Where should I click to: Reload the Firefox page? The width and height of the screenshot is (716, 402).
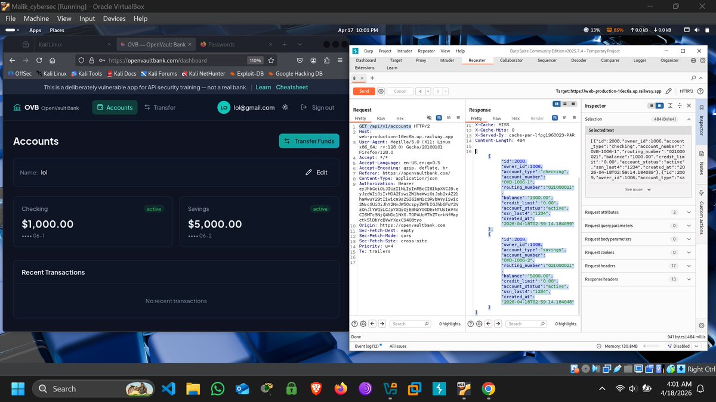tap(39, 60)
